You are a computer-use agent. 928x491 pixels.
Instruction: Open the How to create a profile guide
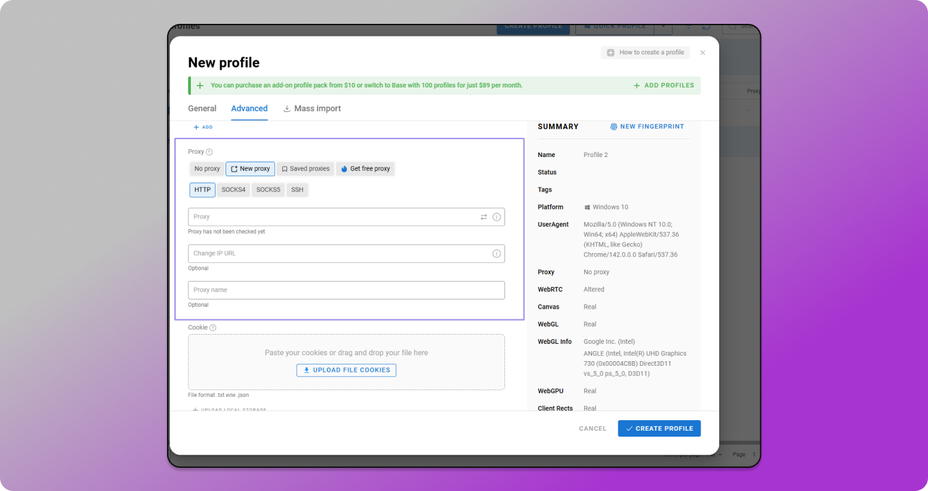[645, 52]
